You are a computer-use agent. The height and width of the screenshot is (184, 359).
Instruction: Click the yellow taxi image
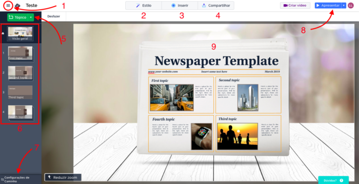tap(172, 98)
